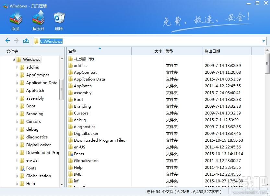Click the 添加 (Add) archive icon
Screen dimensions: 270x196
tap(15, 18)
